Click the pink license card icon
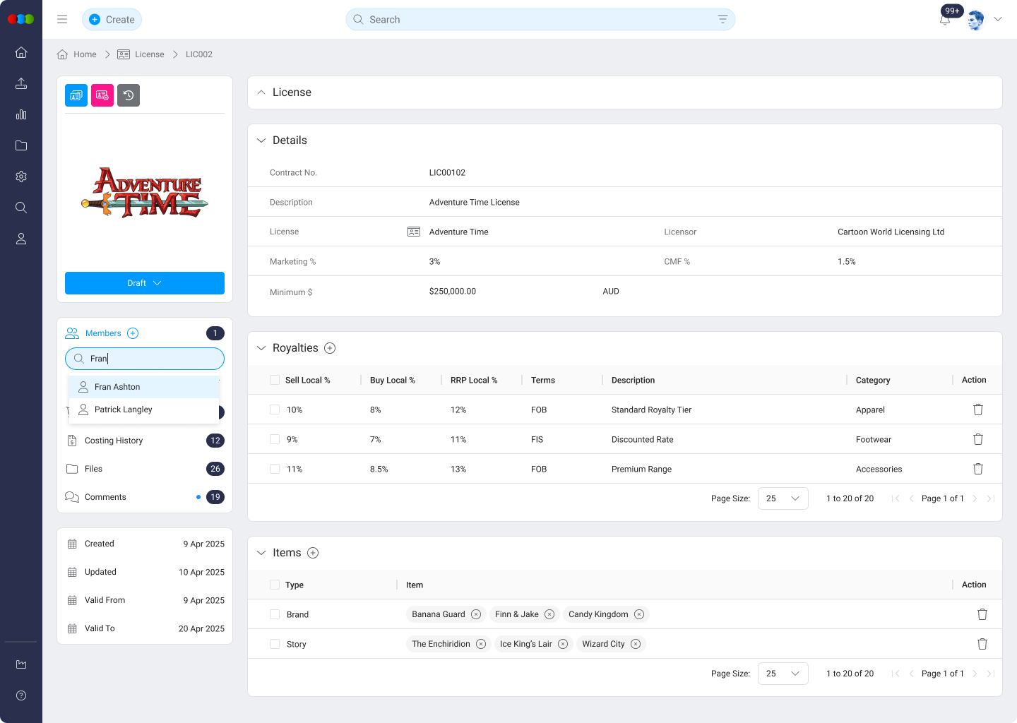The width and height of the screenshot is (1017, 723). click(102, 95)
